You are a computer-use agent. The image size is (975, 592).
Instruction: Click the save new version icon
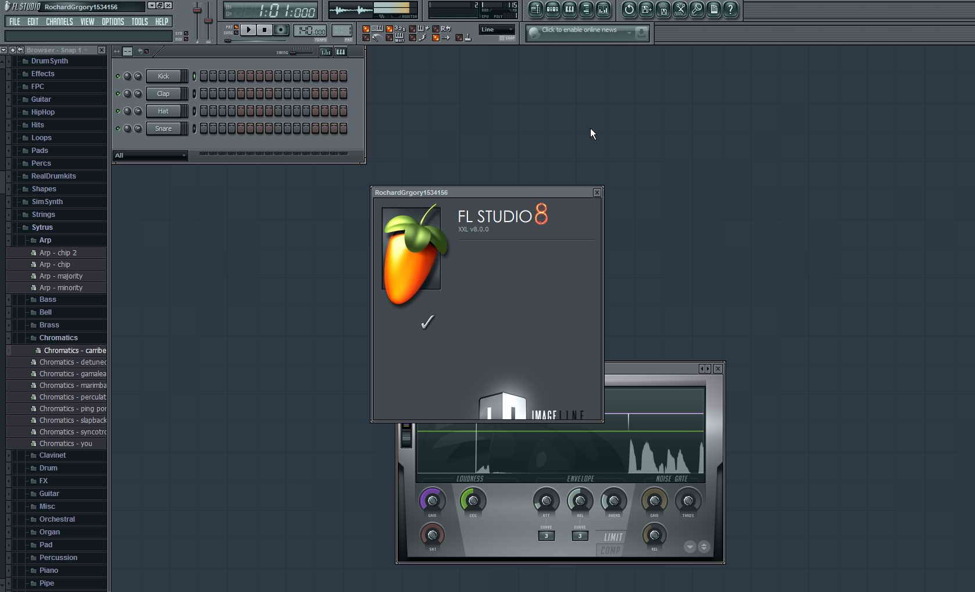(x=646, y=9)
